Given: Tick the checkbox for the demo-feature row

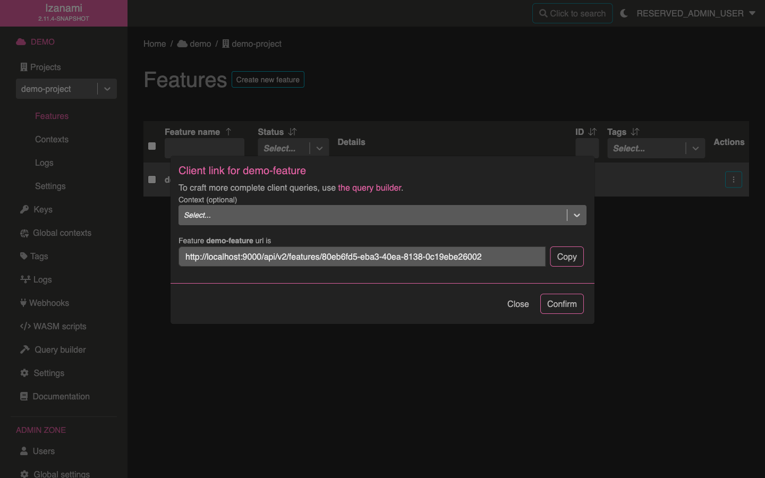Looking at the screenshot, I should pyautogui.click(x=152, y=180).
